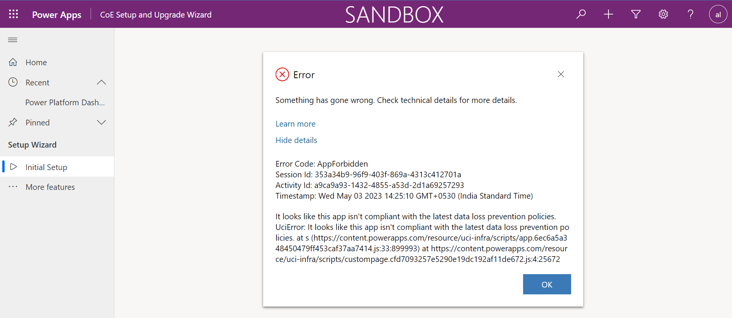Click the Recent clock icon
This screenshot has height=318, width=732.
(13, 82)
